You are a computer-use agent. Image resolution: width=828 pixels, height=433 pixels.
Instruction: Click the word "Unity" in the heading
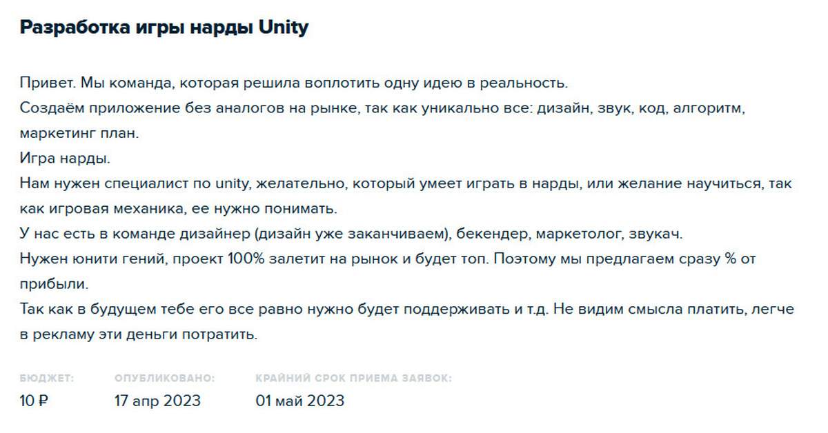coord(283,28)
